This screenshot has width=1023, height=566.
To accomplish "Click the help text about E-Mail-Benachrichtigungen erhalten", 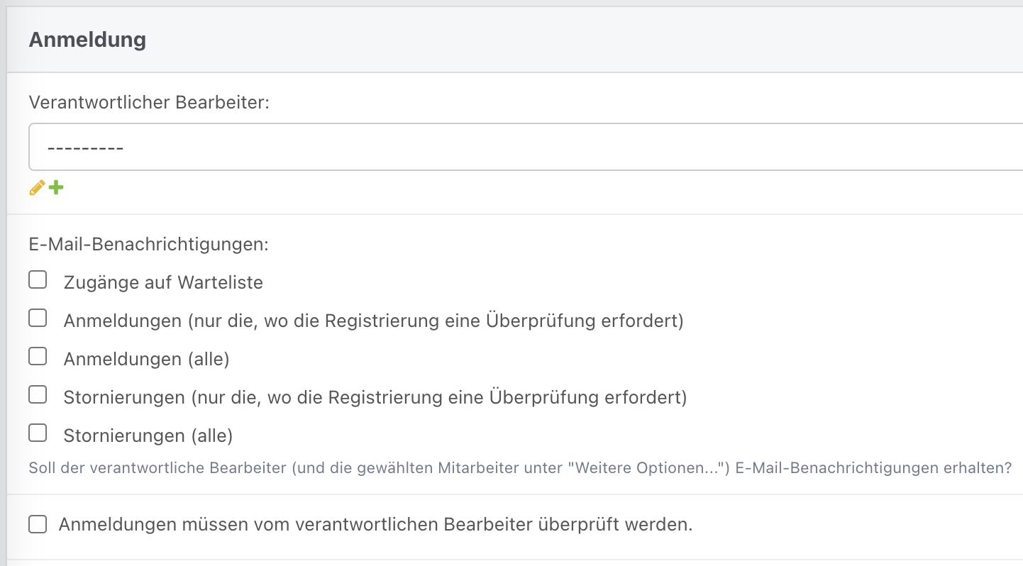I will click(519, 468).
